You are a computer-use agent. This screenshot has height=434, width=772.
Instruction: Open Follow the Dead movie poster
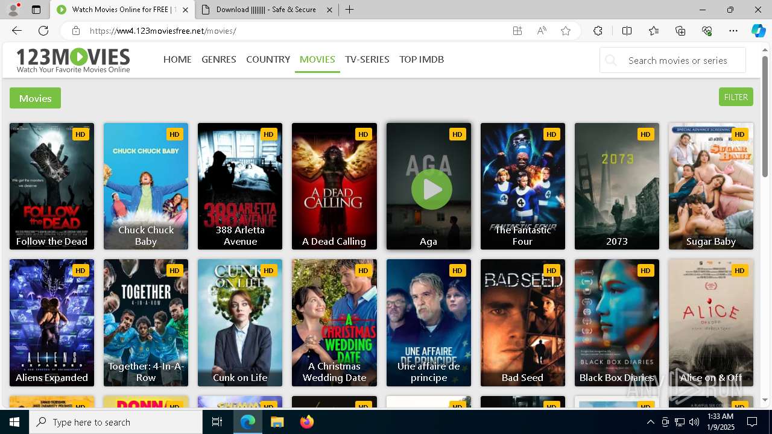pyautogui.click(x=52, y=186)
